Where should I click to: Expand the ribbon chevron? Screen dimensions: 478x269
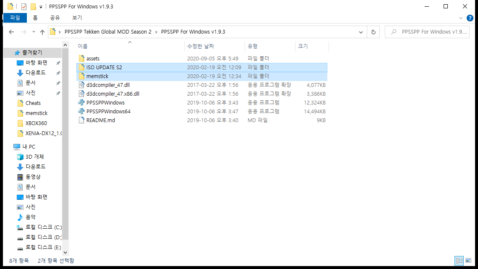pos(461,18)
